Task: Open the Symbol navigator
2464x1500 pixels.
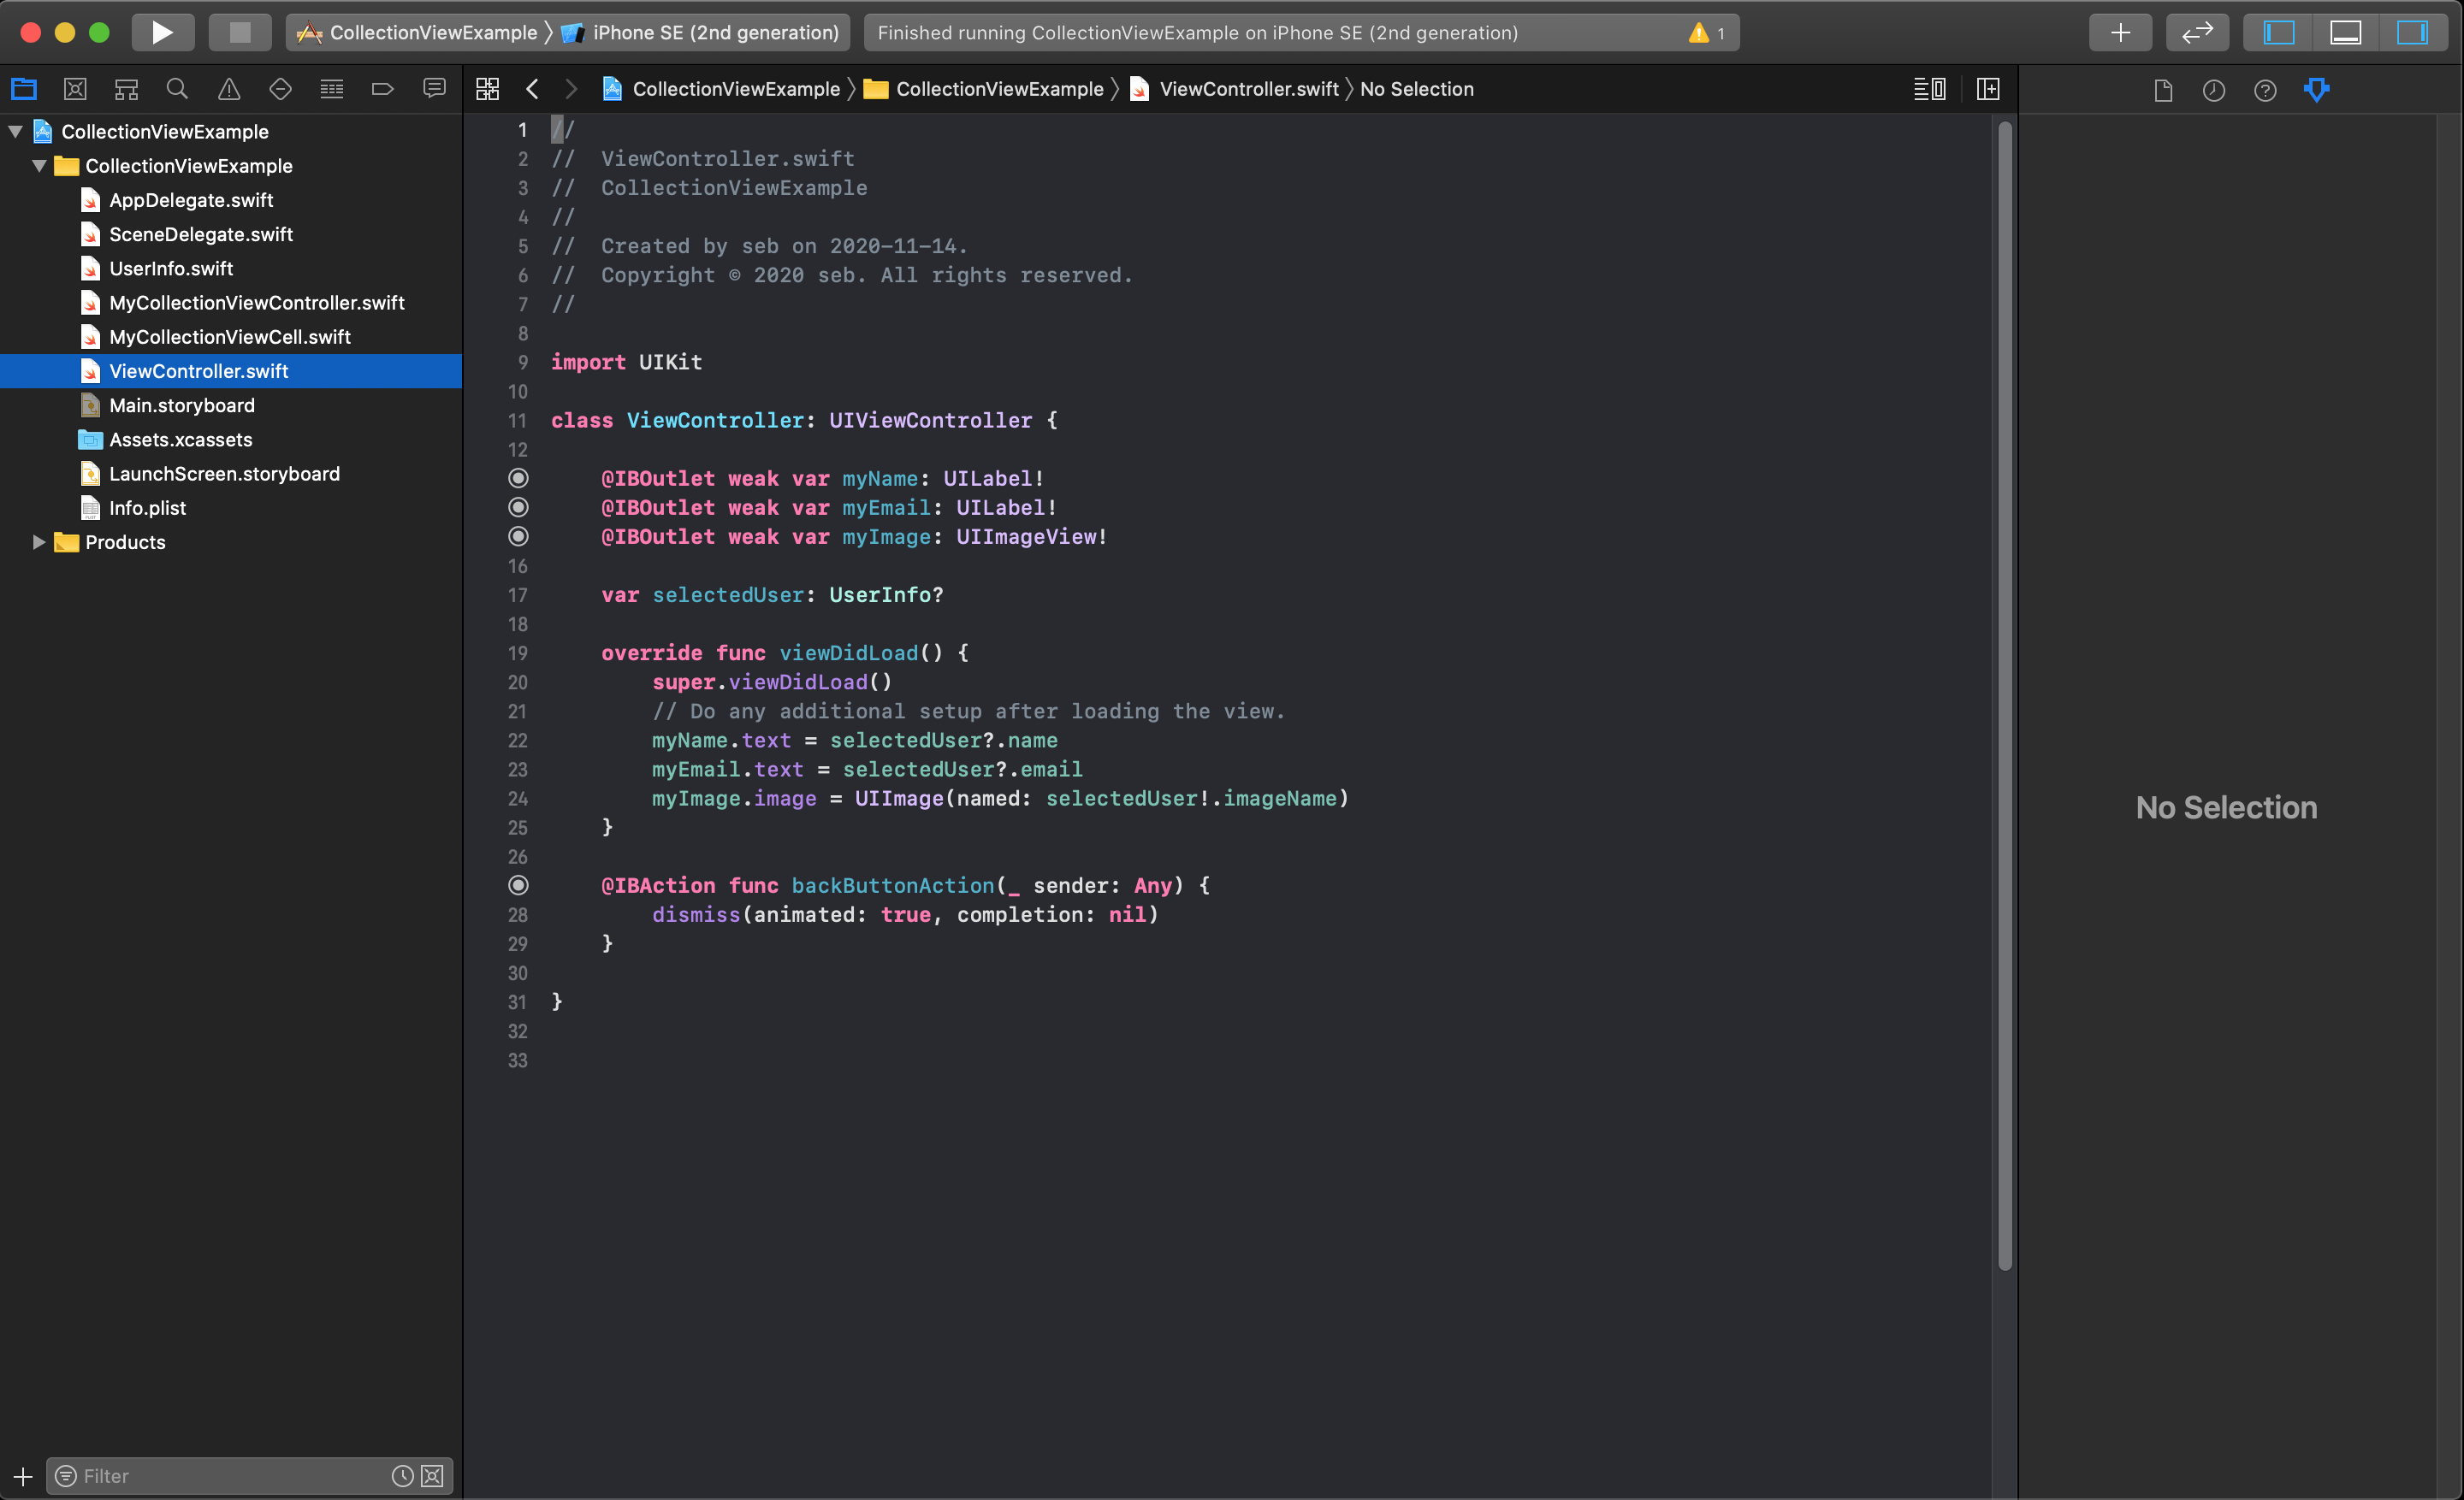Action: [x=126, y=89]
